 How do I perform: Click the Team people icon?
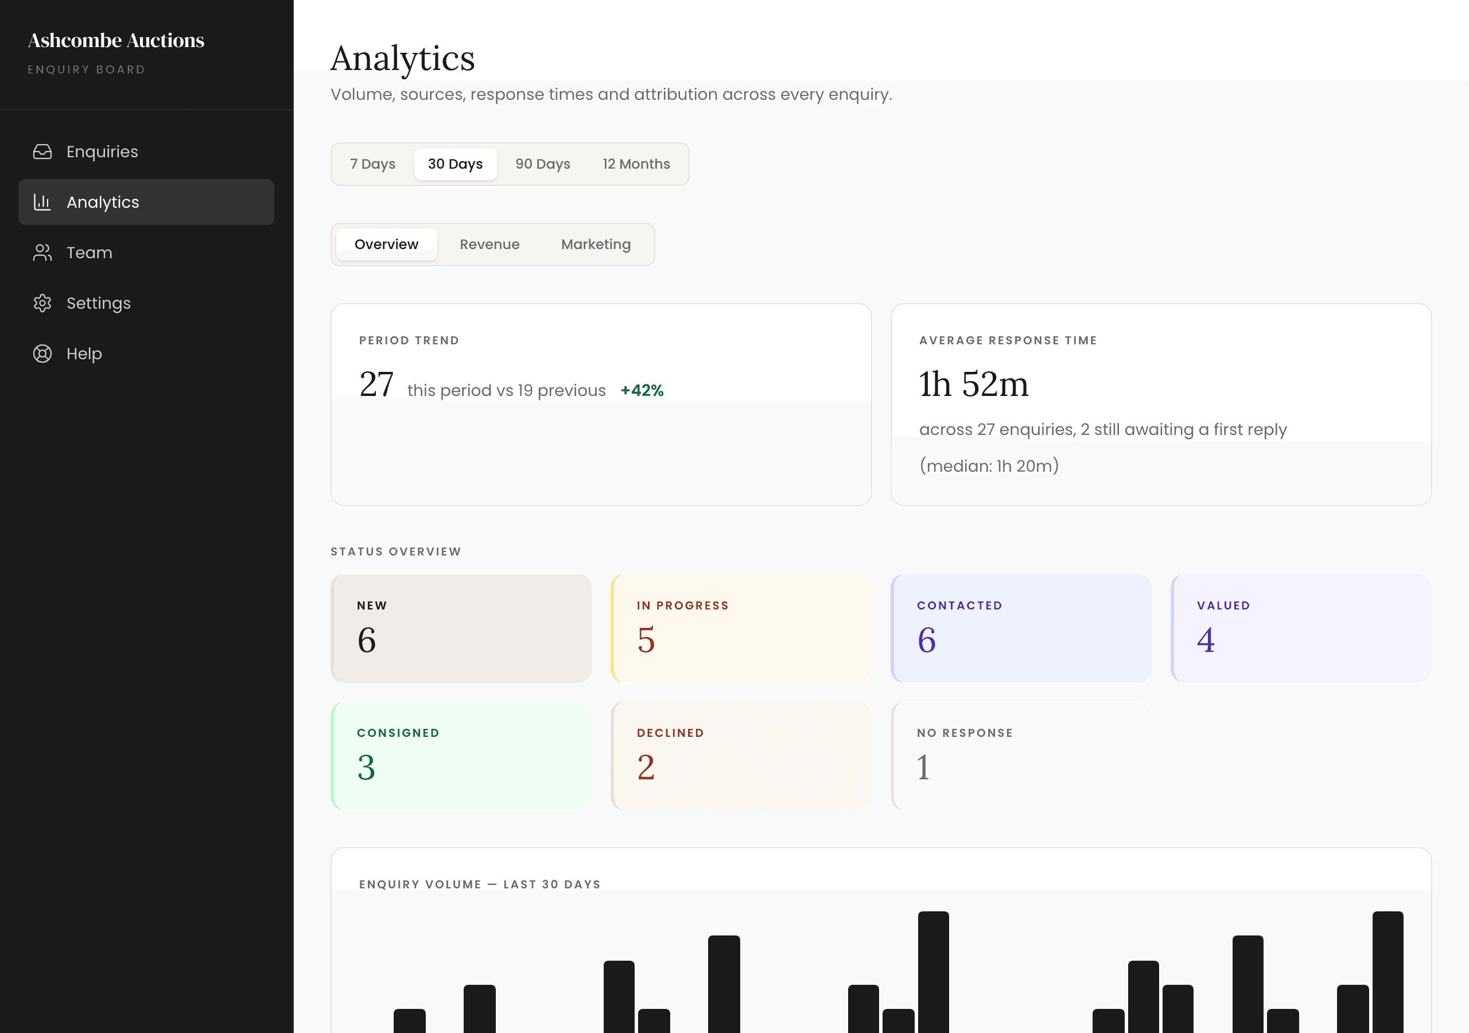[42, 253]
